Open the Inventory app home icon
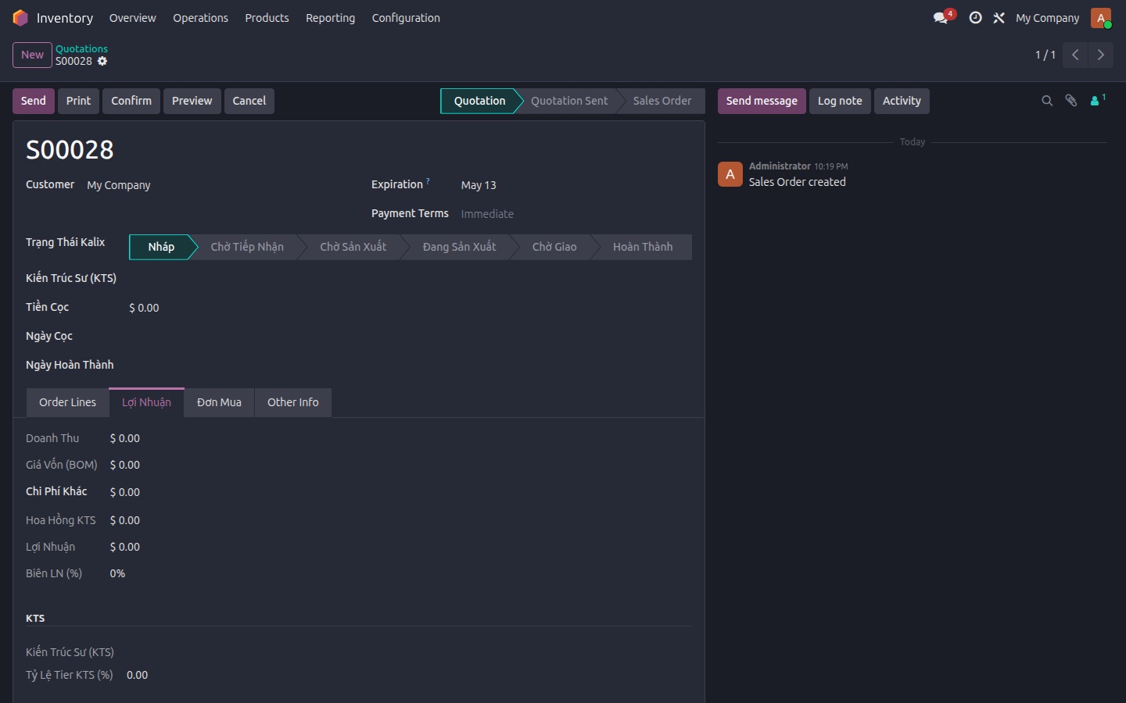 (x=20, y=18)
